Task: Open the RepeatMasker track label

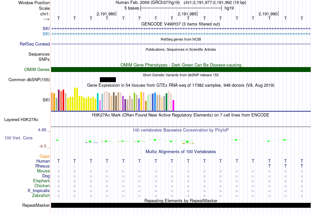Action: [x=36, y=205]
